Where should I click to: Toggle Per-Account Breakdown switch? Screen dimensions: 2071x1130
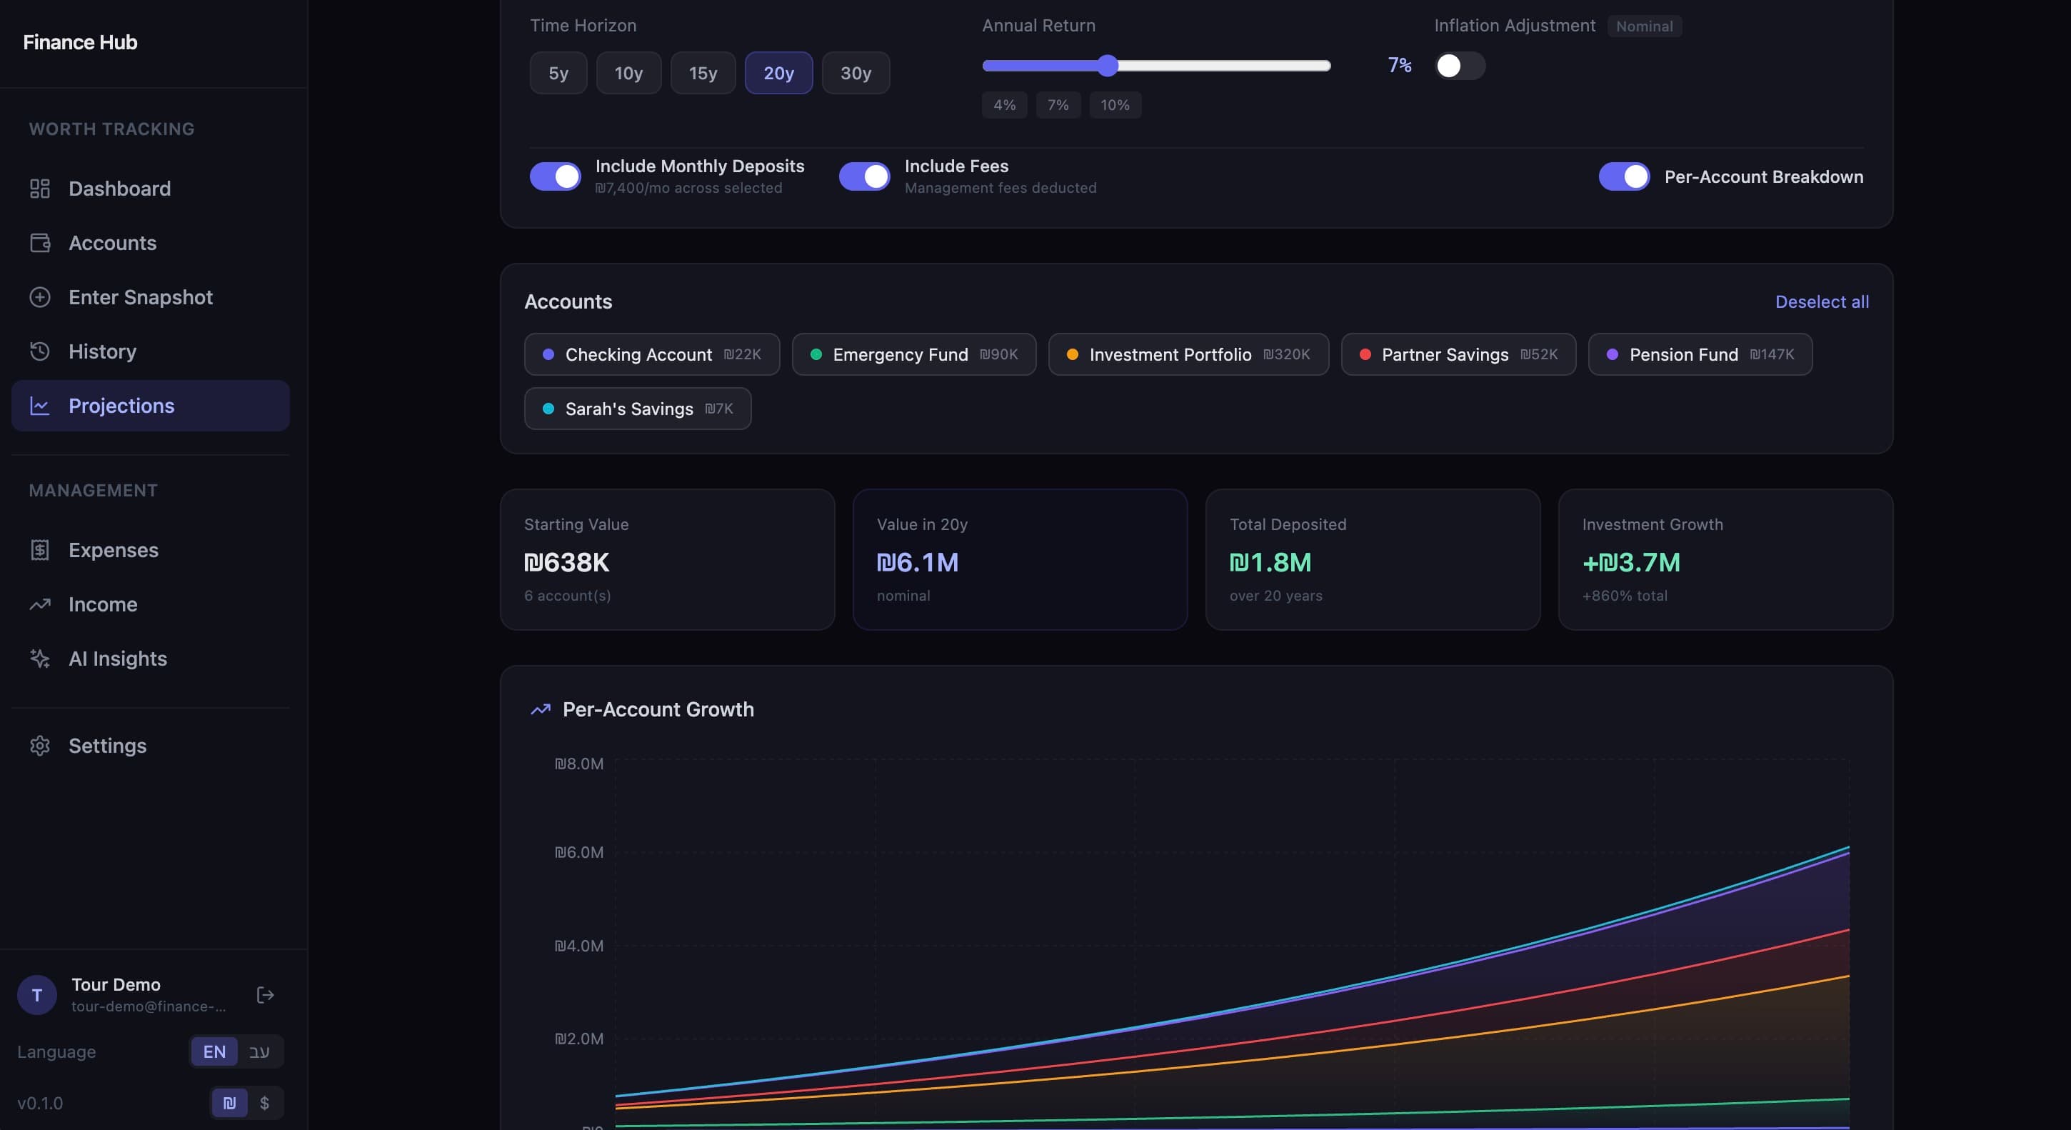(x=1624, y=176)
